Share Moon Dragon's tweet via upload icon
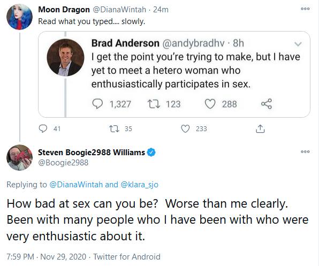 click(260, 128)
